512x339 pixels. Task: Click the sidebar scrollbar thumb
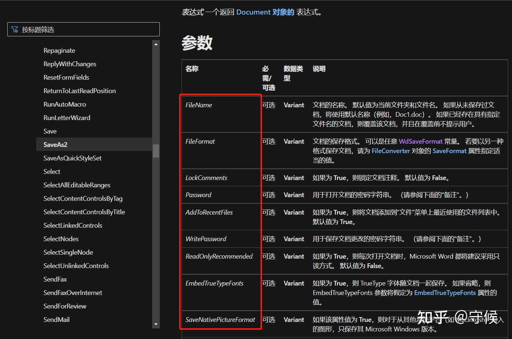click(x=156, y=151)
